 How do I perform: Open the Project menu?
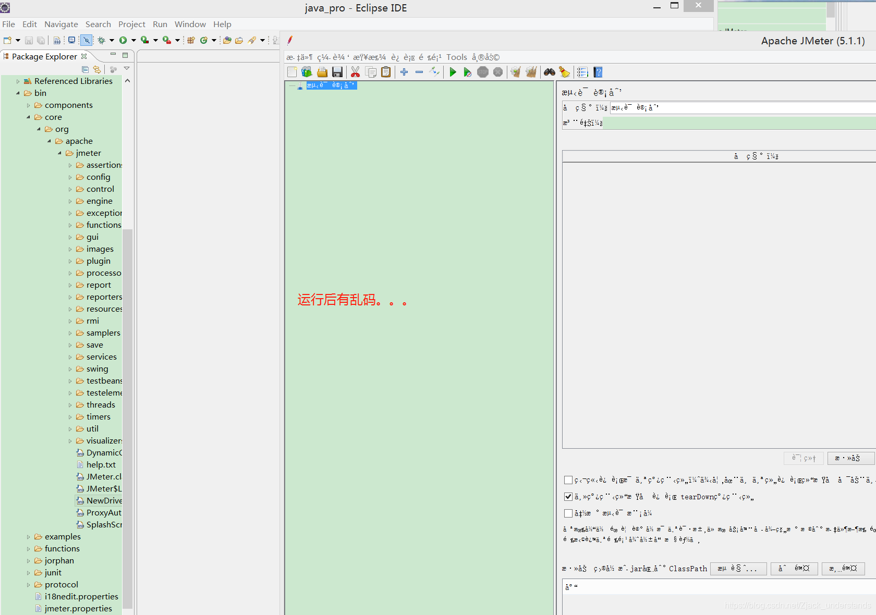click(132, 24)
